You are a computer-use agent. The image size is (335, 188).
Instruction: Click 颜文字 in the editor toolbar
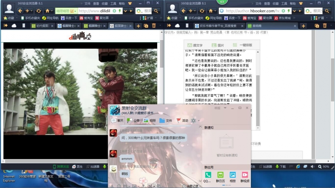tap(195, 45)
